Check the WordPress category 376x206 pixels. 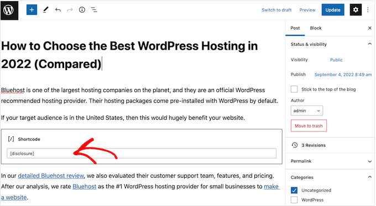294,199
